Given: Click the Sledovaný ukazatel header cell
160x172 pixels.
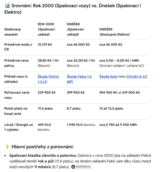Looking at the screenshot, I should [x=13, y=32].
